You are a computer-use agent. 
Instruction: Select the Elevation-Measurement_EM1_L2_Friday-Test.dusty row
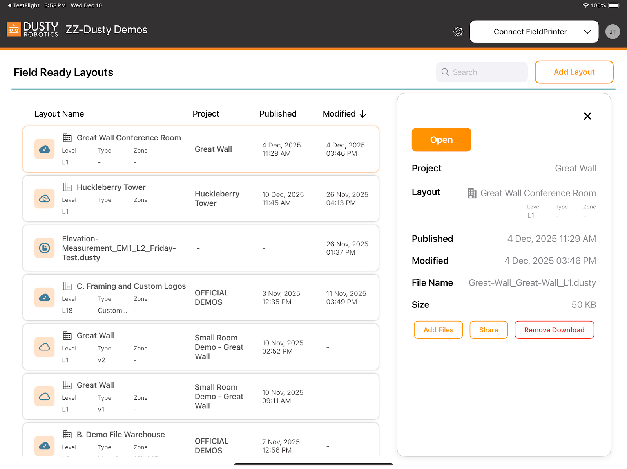201,248
